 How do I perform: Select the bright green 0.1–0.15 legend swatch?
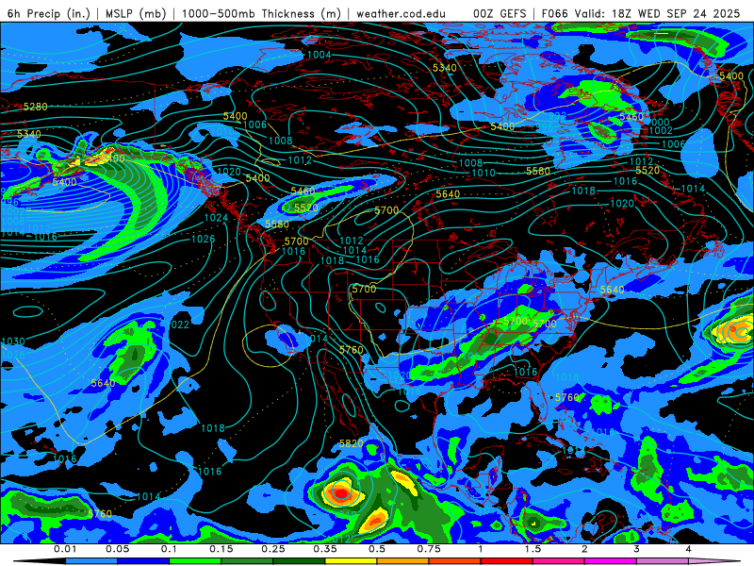pos(195,561)
